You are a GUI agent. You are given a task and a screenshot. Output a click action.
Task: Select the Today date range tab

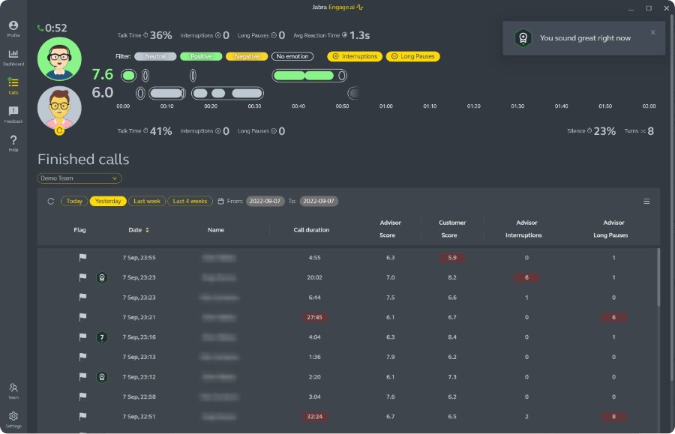click(73, 201)
